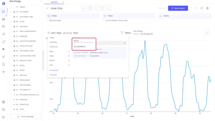
Task: Click the site-energy-001 filter value
Action: point(146,34)
